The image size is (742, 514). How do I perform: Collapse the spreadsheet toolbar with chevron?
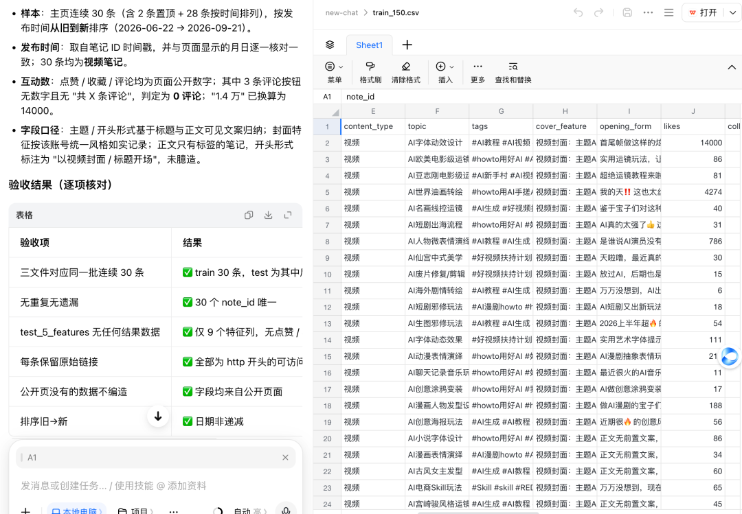coord(732,68)
